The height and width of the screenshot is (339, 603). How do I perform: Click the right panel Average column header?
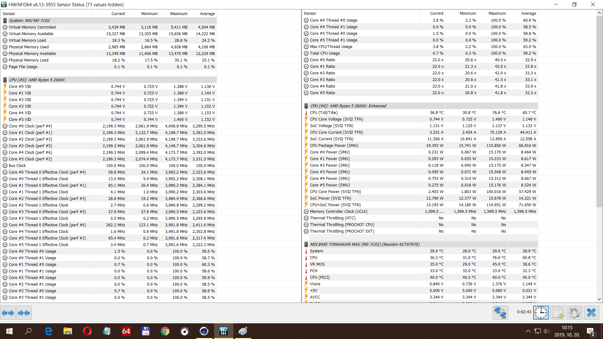click(x=523, y=13)
